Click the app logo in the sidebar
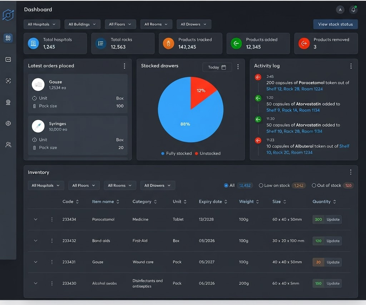This screenshot has width=366, height=305. click(x=8, y=15)
